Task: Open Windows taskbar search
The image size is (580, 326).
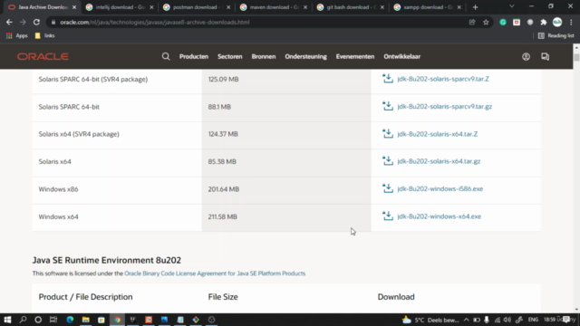Action: point(23,320)
